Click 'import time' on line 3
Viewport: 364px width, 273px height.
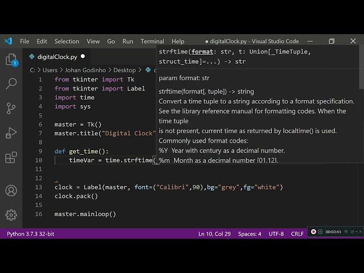point(75,97)
